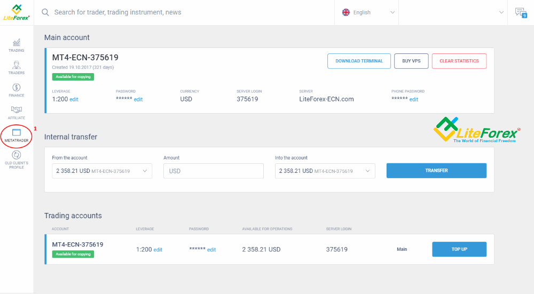534x294 pixels.
Task: Click the LiteForex logo in top-left corner
Action: coord(17,13)
